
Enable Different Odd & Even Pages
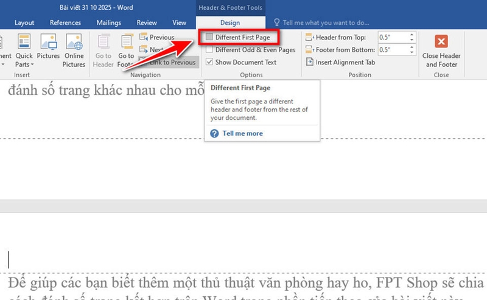tap(209, 49)
